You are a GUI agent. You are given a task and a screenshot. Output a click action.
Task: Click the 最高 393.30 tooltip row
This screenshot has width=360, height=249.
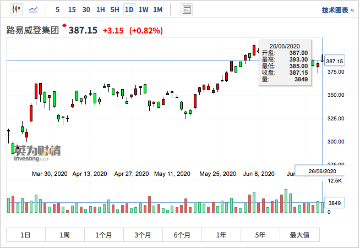point(285,59)
